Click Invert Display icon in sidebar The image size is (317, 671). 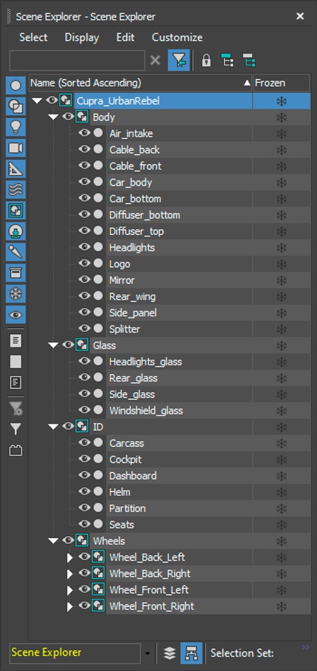(x=16, y=382)
